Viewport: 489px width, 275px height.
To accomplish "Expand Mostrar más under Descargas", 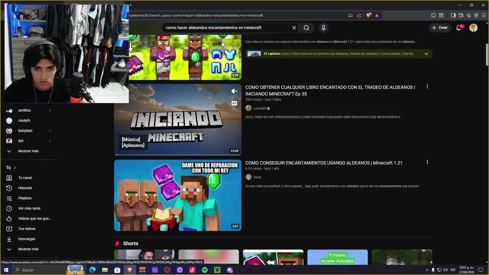I will (x=29, y=249).
